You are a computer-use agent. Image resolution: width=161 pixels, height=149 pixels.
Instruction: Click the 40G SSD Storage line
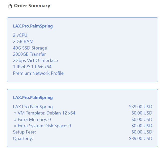[30, 48]
